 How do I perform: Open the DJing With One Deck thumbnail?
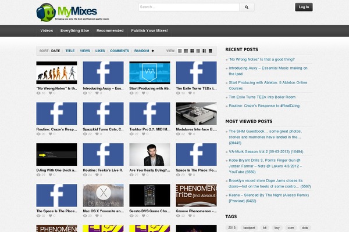[x=57, y=154]
